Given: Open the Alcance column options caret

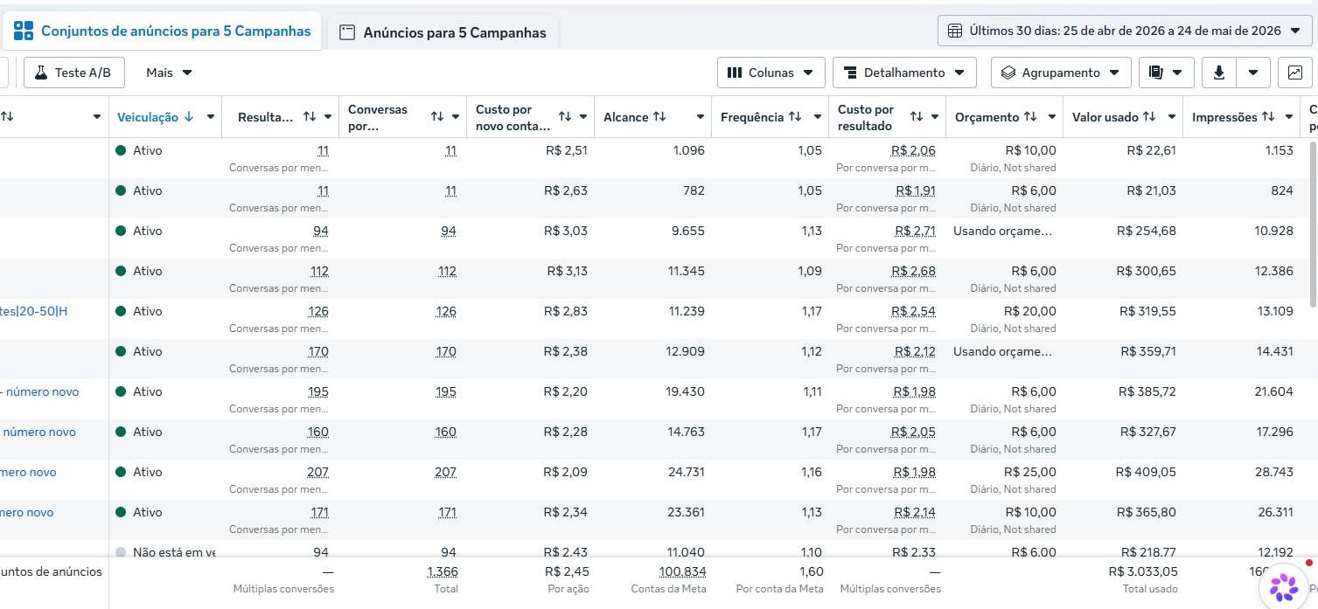Looking at the screenshot, I should (701, 117).
